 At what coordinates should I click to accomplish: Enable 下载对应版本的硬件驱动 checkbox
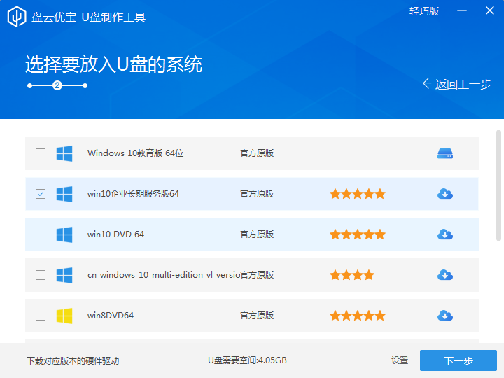tap(17, 360)
